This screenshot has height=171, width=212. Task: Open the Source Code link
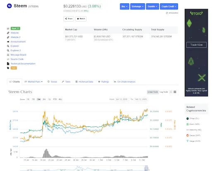[x=17, y=59]
